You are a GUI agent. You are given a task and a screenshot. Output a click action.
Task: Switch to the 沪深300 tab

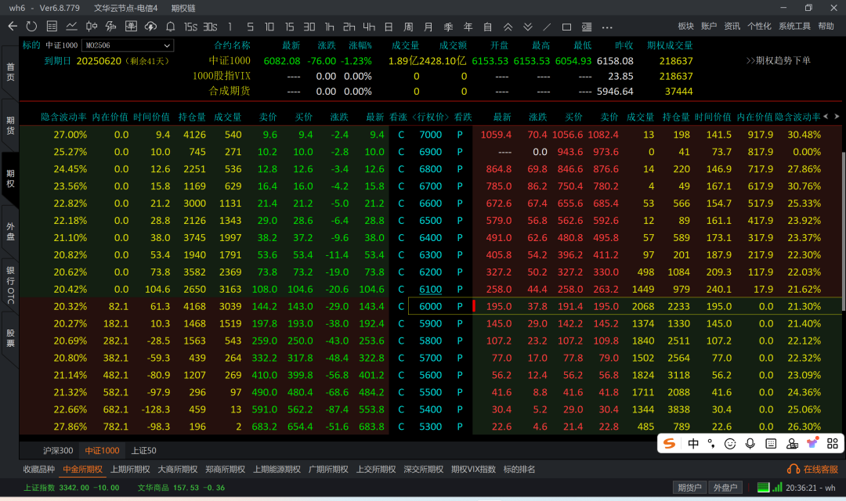click(x=58, y=451)
